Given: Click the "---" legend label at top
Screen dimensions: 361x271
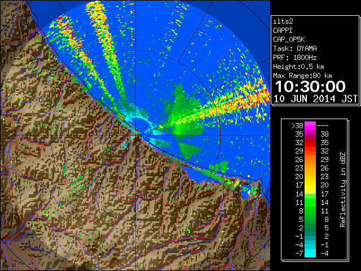Looking at the screenshot, I should (323, 125).
